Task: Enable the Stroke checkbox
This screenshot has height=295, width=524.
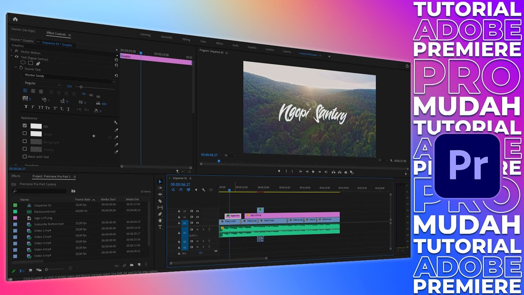Action: pos(25,133)
